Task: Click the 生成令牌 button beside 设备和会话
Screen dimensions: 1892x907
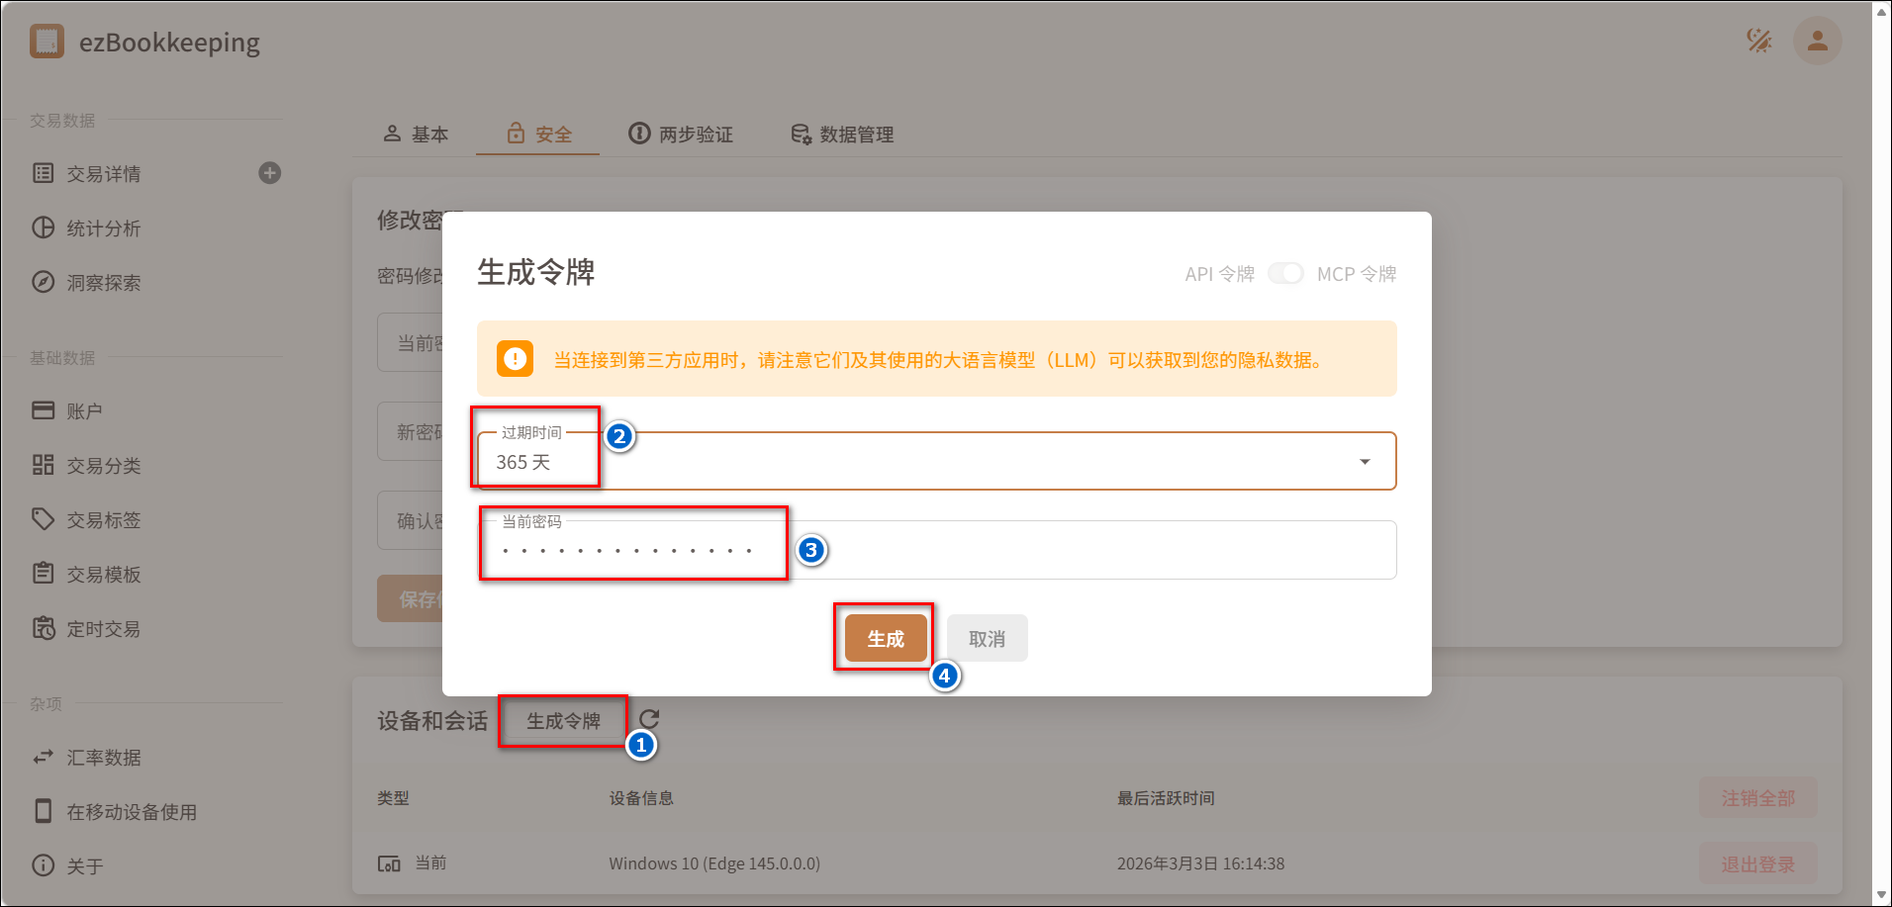Action: click(x=563, y=721)
